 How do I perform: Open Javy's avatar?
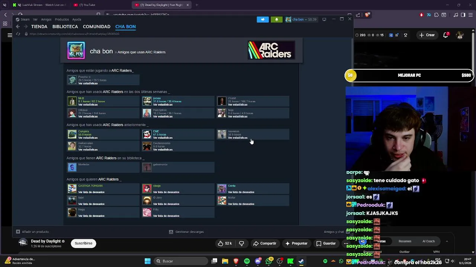tap(147, 201)
